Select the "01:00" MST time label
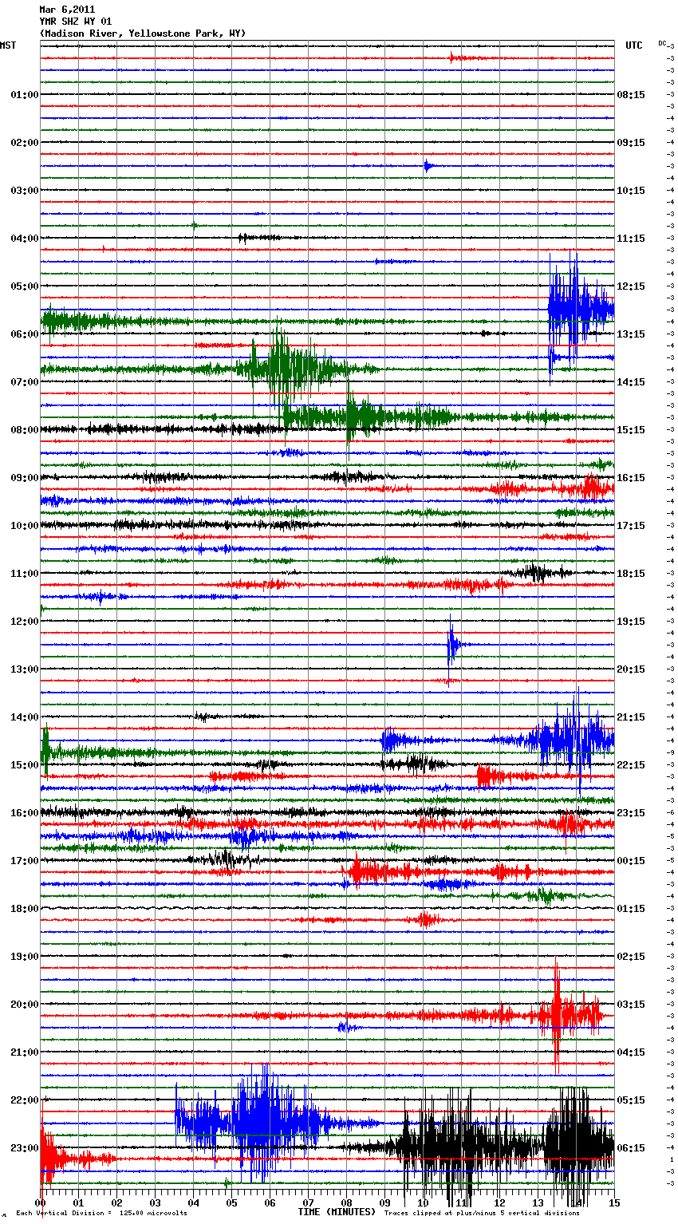The height and width of the screenshot is (1224, 678). pyautogui.click(x=25, y=95)
